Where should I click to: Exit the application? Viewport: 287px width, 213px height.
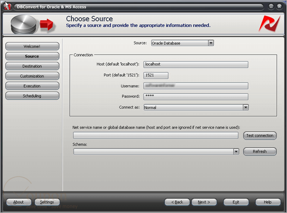click(236, 202)
